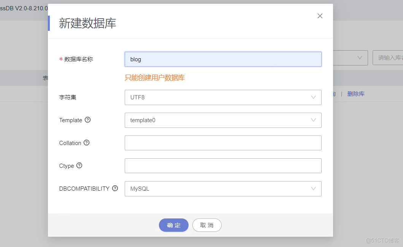The image size is (403, 247).
Task: Click the 取消 cancel button
Action: coord(207,225)
